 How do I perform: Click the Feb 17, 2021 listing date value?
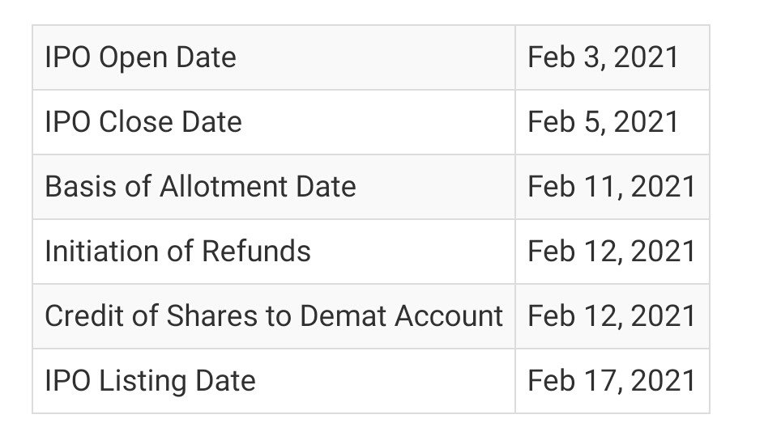[x=611, y=380]
